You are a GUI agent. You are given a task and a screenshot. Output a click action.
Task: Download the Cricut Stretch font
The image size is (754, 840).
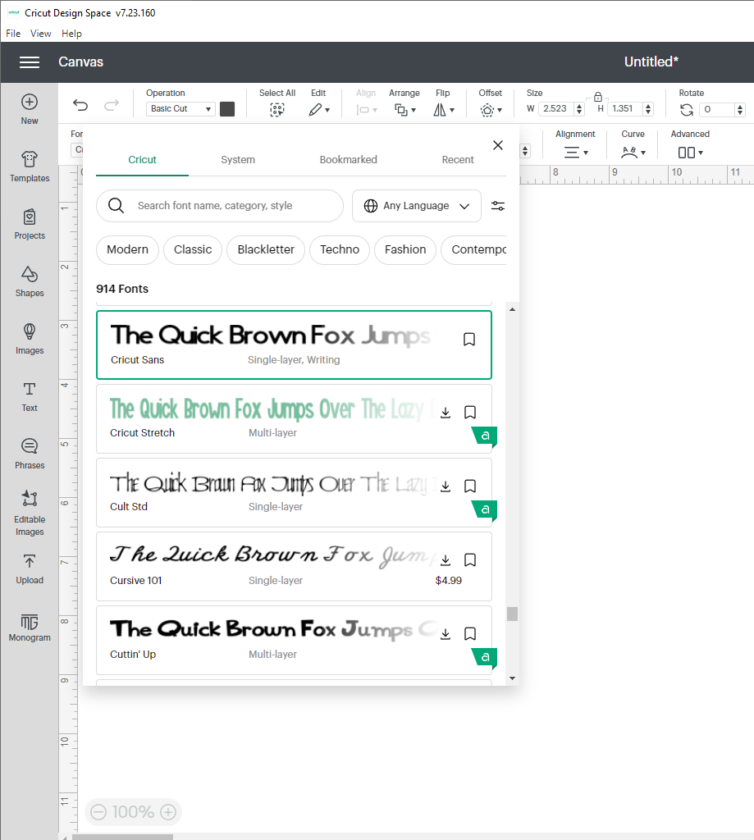(x=446, y=413)
